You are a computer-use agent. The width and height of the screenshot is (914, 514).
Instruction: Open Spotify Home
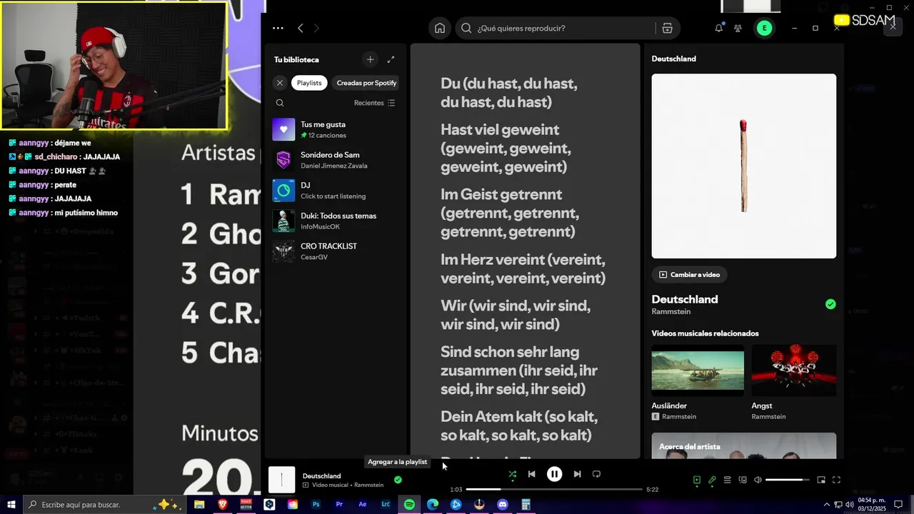[440, 29]
